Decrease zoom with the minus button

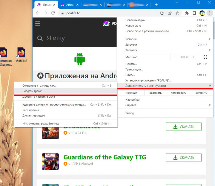[x=175, y=57]
